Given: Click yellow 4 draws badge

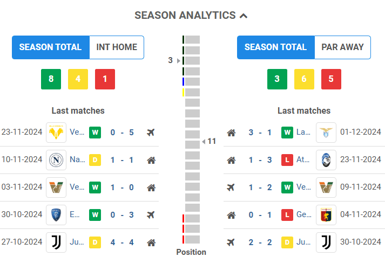Looking at the screenshot, I should pyautogui.click(x=78, y=79).
